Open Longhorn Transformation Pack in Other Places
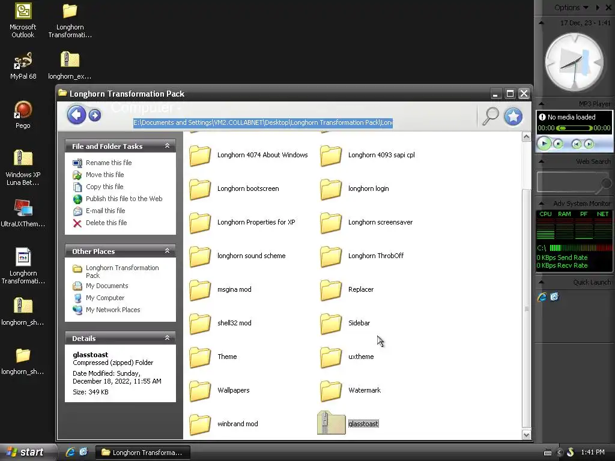 pos(123,272)
